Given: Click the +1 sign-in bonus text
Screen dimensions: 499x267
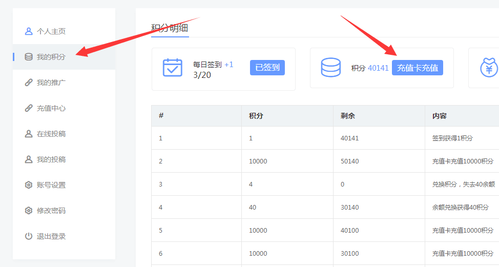Looking at the screenshot, I should 229,65.
